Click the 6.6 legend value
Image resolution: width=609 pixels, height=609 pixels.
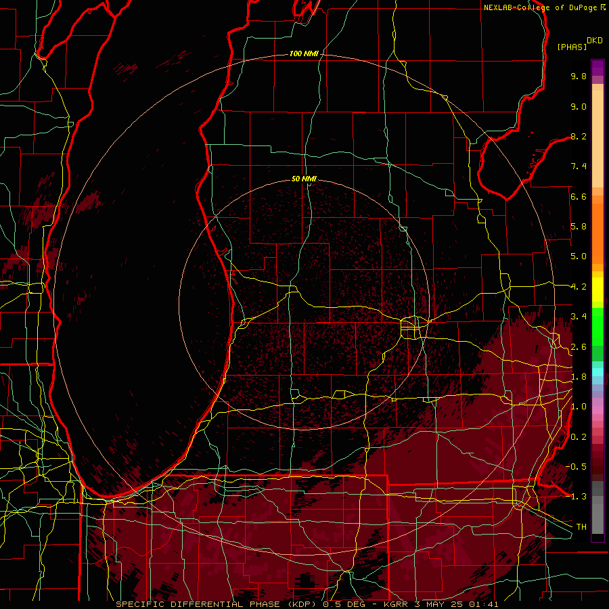(x=579, y=196)
